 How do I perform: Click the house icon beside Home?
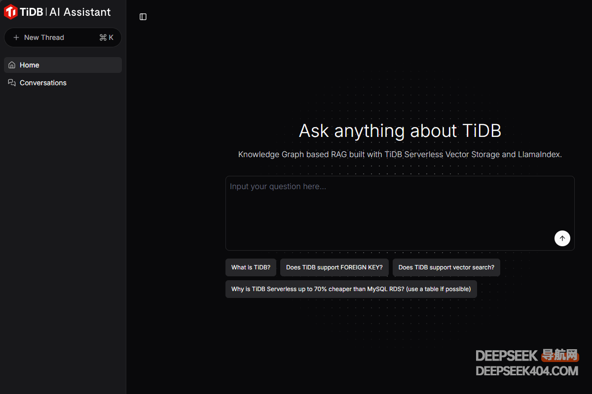click(x=12, y=65)
